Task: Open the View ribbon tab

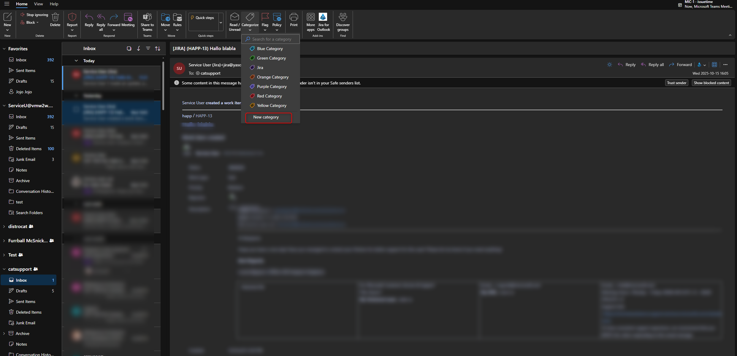Action: click(38, 4)
